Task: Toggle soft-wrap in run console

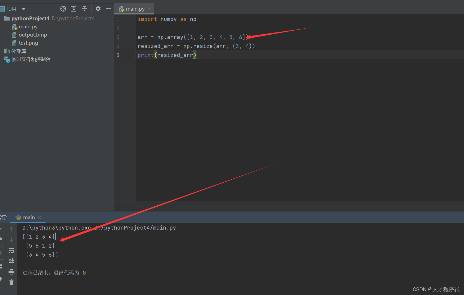Action: pyautogui.click(x=11, y=250)
